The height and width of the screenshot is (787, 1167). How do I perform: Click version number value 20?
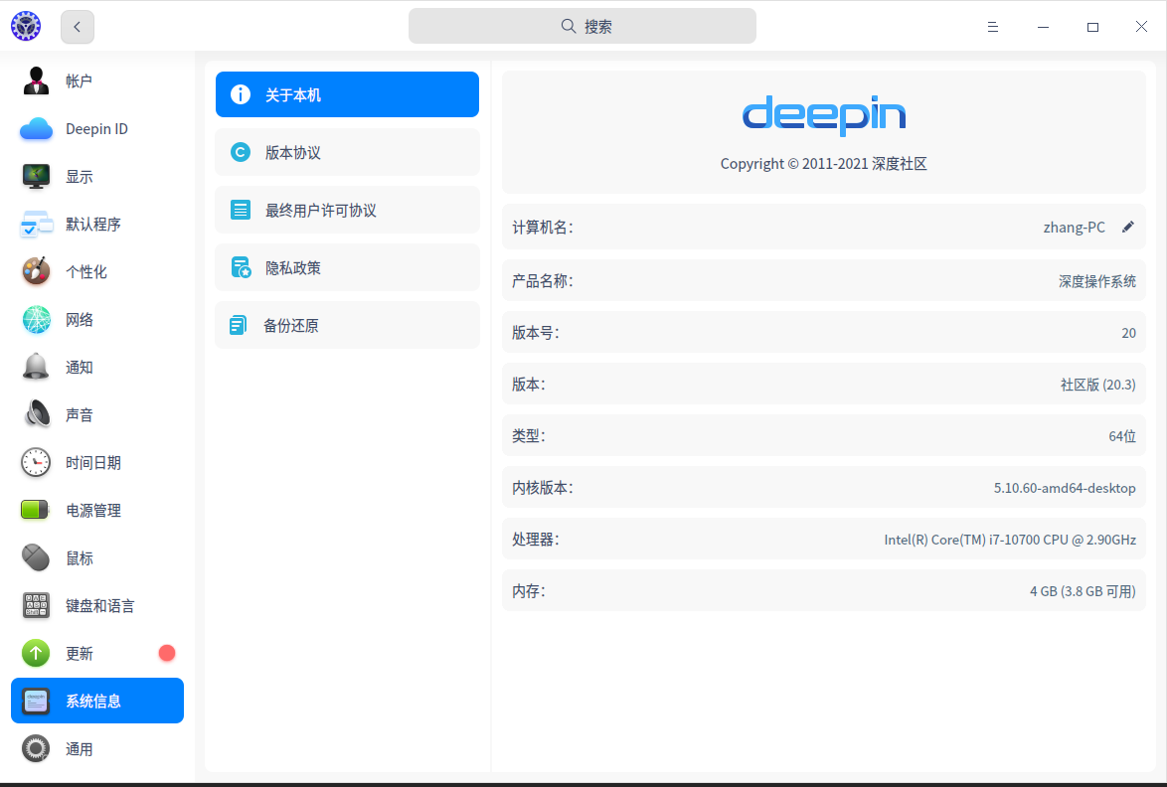[1128, 333]
